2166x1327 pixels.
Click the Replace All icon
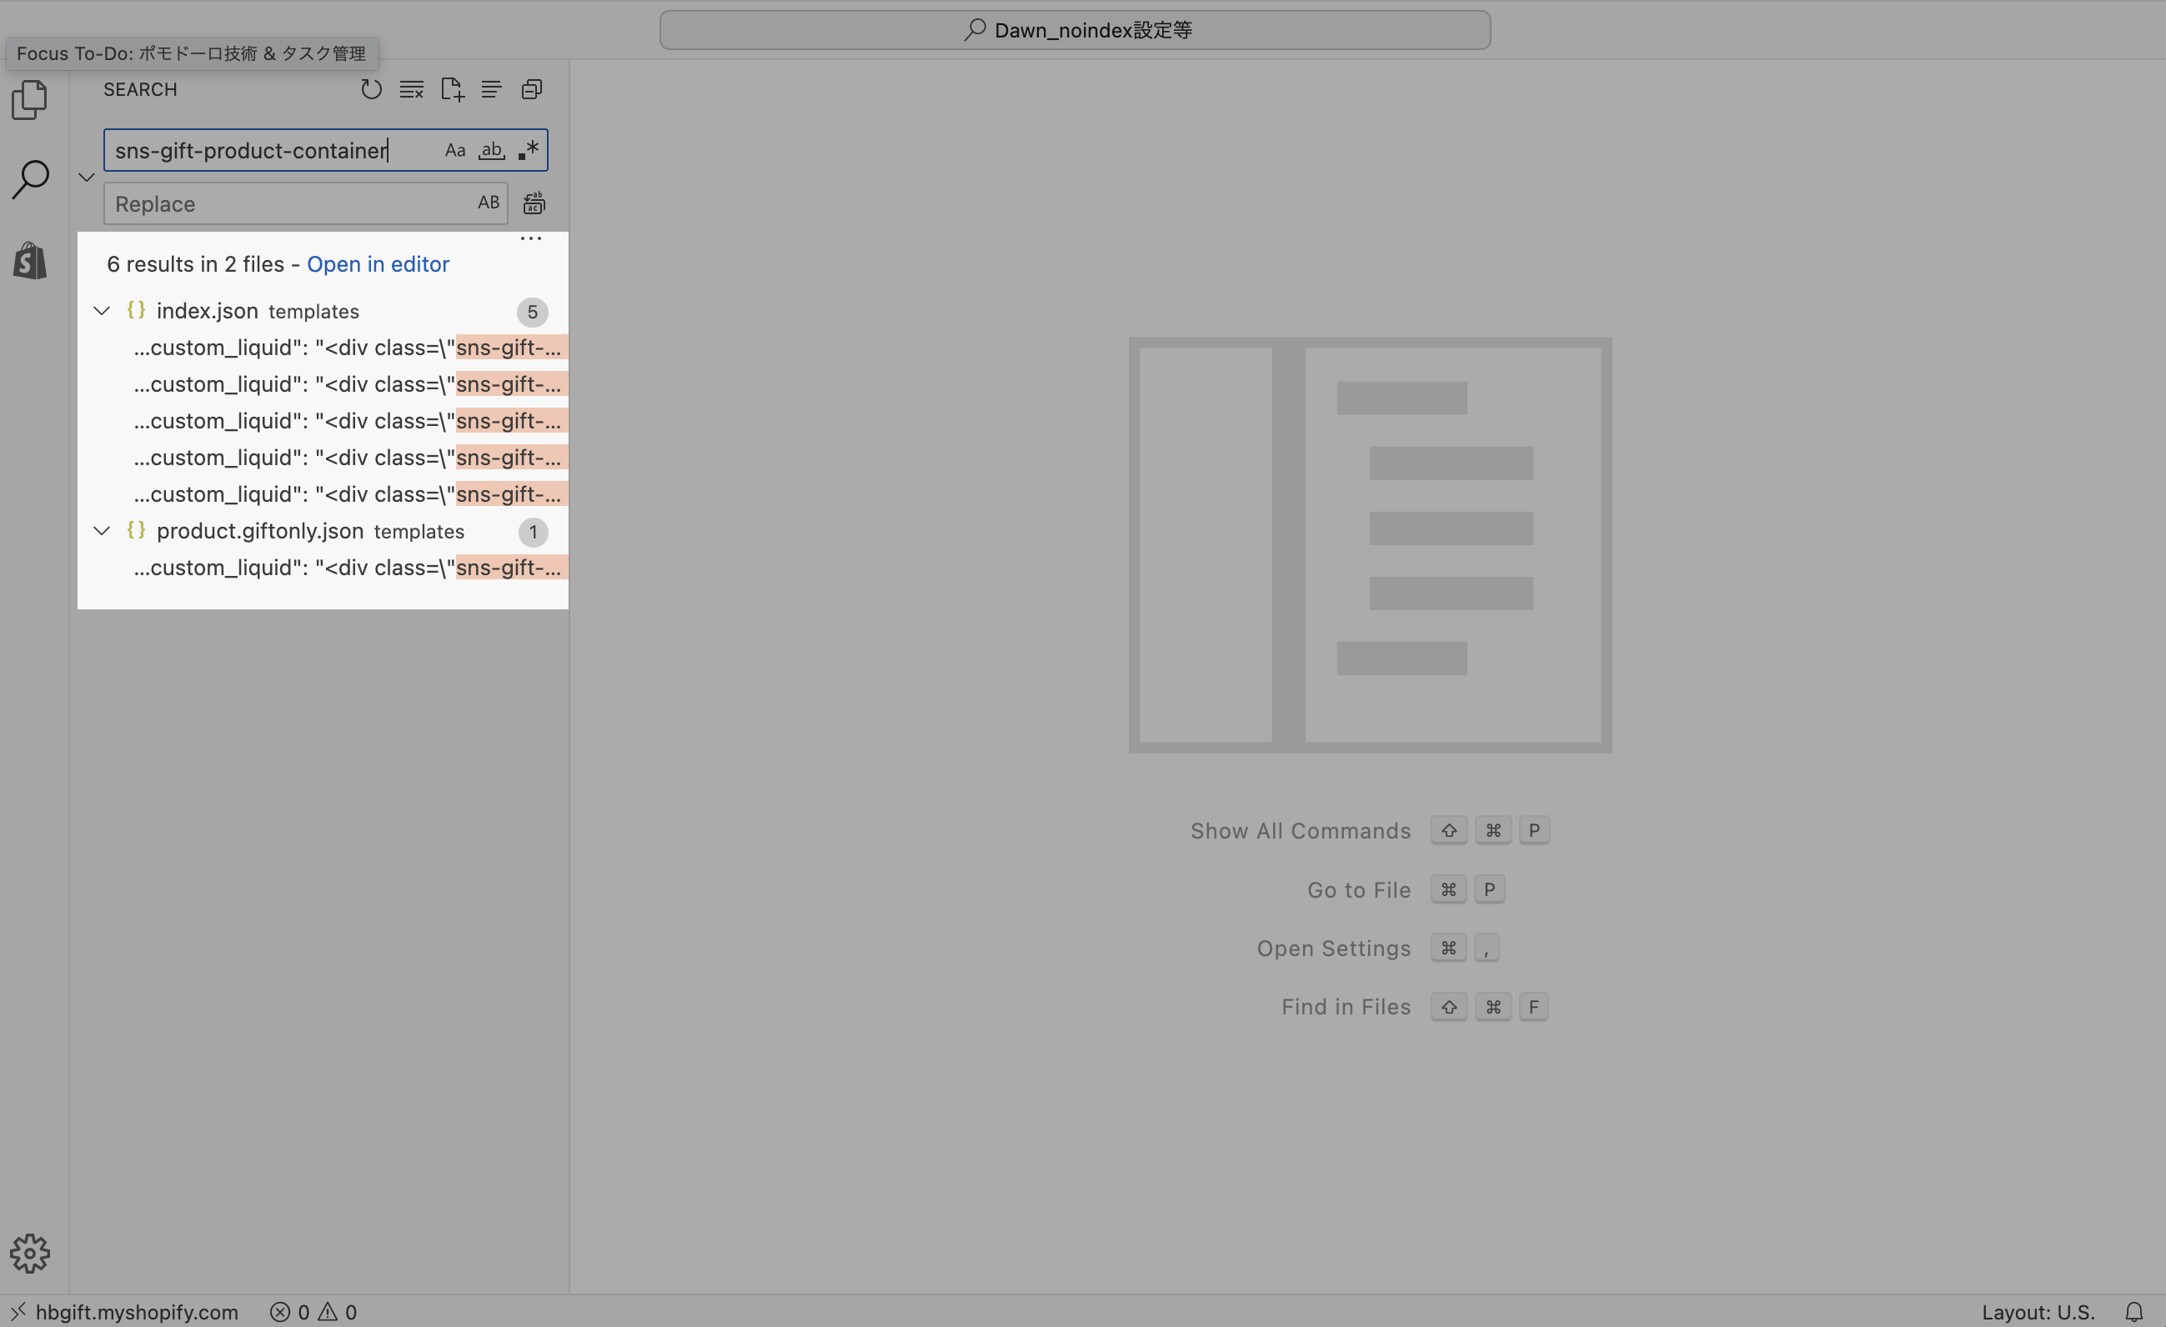click(x=534, y=203)
